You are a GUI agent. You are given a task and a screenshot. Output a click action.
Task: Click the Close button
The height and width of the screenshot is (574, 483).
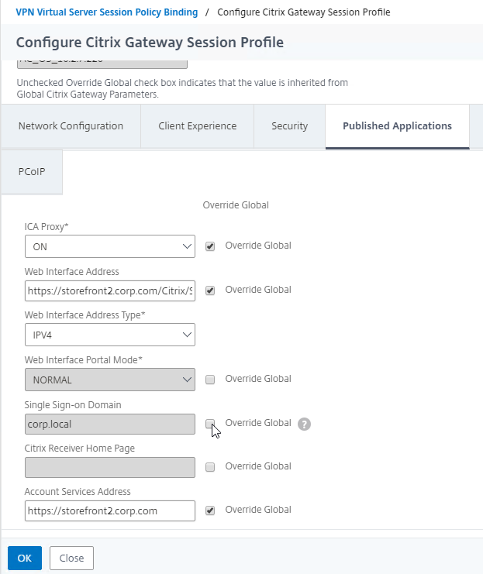(71, 558)
